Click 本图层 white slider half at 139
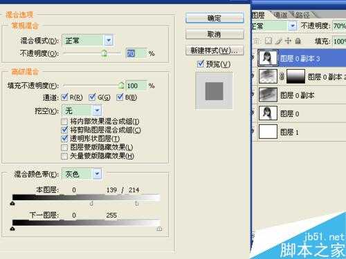Image resolution: width=346 pixels, height=259 pixels. click(x=91, y=203)
